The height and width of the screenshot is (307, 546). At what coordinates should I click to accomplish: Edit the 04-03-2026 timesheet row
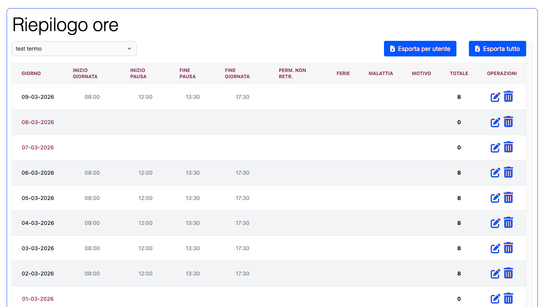tap(495, 223)
